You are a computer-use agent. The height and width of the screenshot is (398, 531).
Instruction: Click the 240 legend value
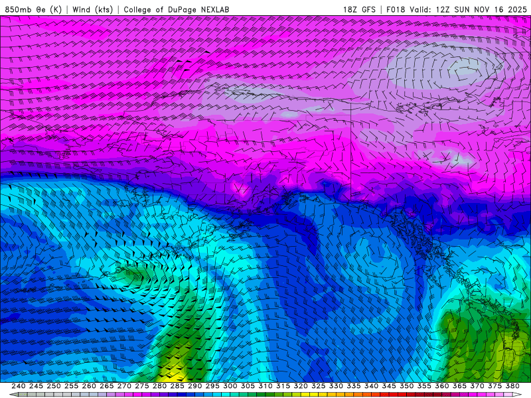coord(19,386)
